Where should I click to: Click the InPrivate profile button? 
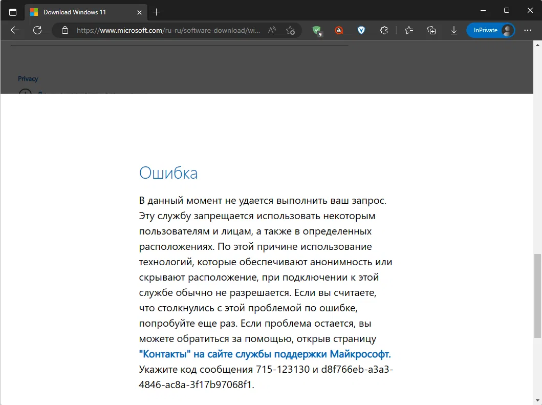490,30
